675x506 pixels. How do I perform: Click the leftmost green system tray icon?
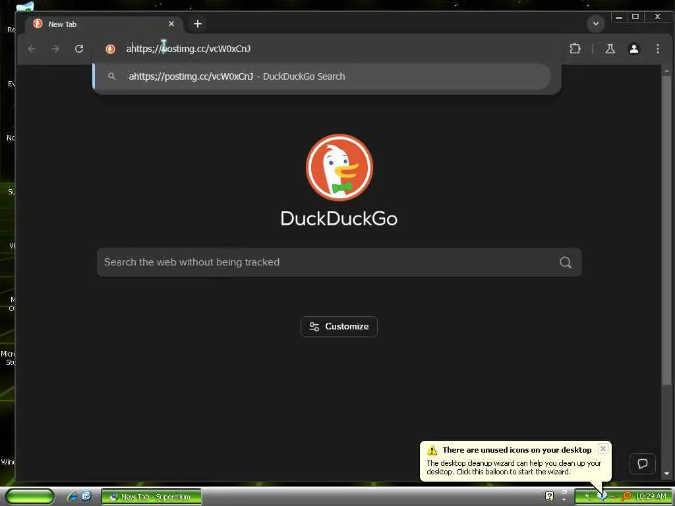pos(587,496)
